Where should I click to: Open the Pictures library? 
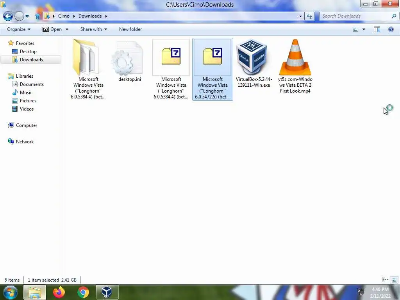[x=28, y=100]
